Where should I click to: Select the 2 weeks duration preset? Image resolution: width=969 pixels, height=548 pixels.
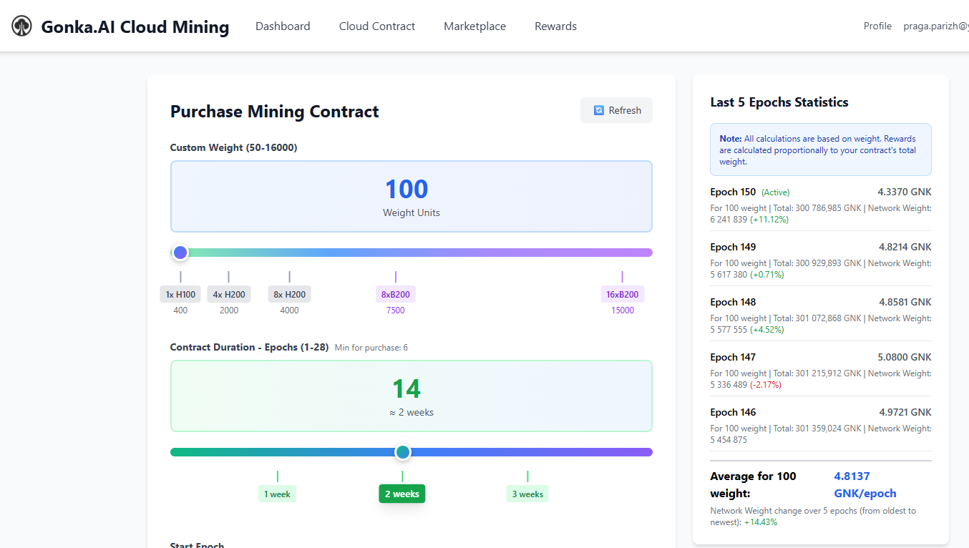coord(402,494)
